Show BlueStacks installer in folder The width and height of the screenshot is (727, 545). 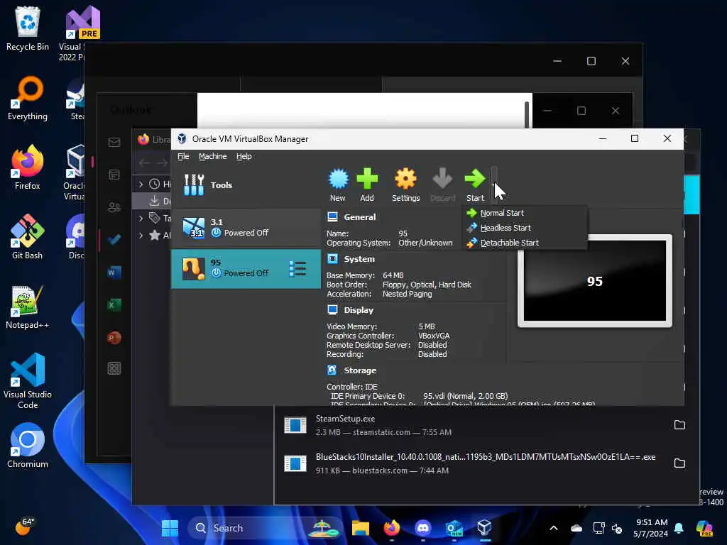(x=679, y=463)
